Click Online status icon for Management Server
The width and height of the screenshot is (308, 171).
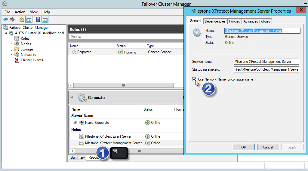[x=147, y=143]
